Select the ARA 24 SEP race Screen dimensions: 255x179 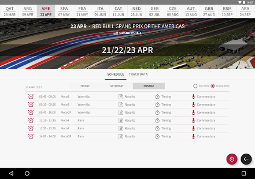coord(245,11)
